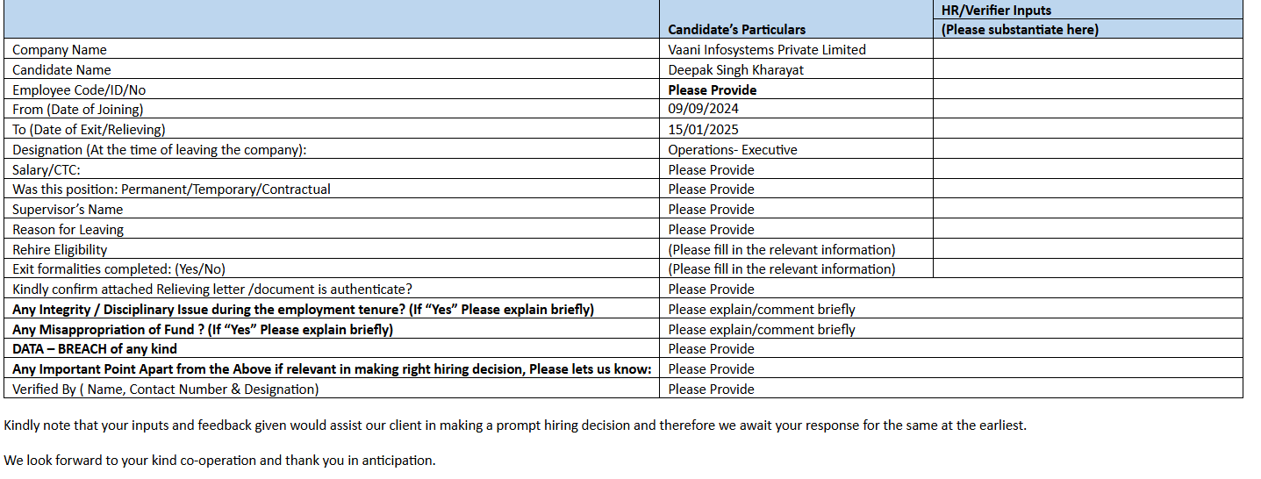Click the relieving date 15/01/2025
1261x479 pixels.
tap(703, 130)
